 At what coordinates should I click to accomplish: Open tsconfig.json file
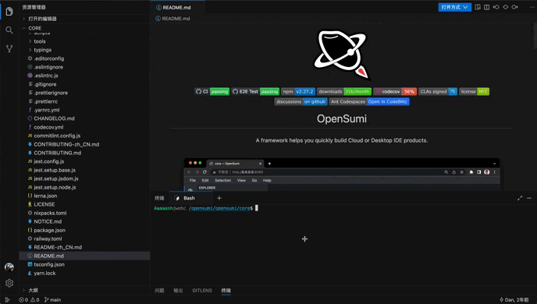tap(84, 264)
